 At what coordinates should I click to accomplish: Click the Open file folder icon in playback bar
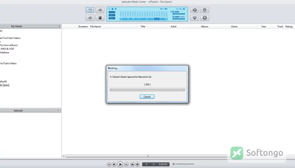(132, 164)
